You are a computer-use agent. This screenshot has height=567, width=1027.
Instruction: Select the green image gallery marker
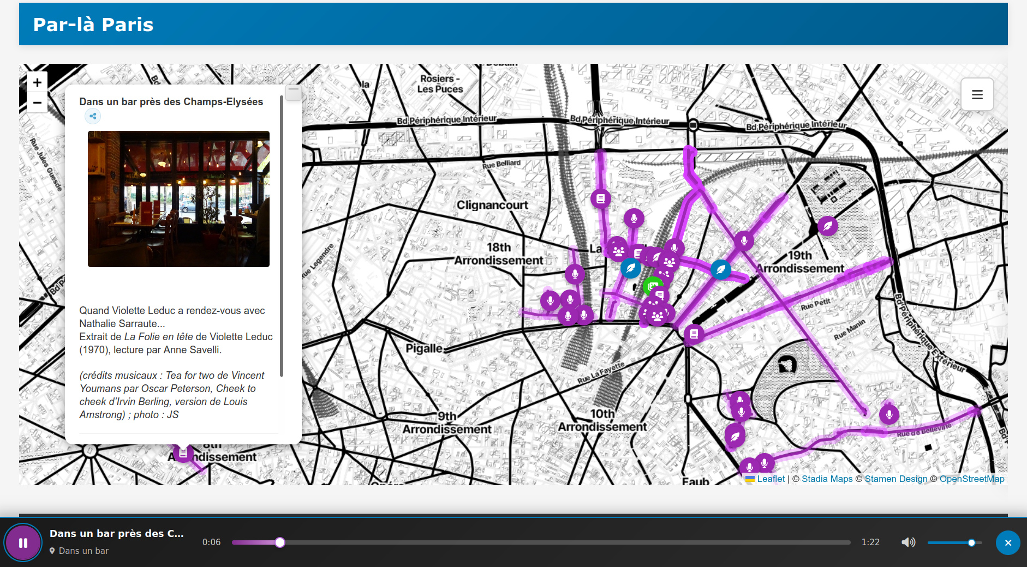pos(652,285)
